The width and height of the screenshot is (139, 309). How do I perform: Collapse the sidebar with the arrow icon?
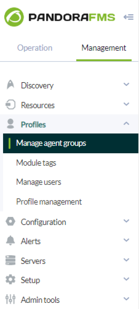click(128, 17)
